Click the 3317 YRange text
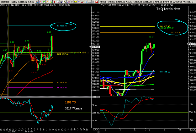Screen dimensions: 196x133 click(73, 108)
